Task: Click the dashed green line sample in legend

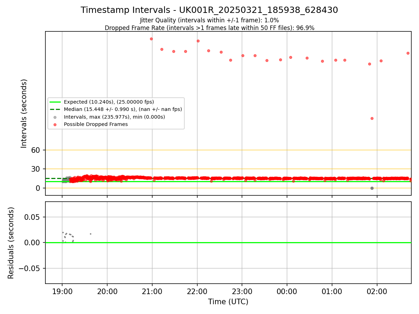Action: pos(55,109)
